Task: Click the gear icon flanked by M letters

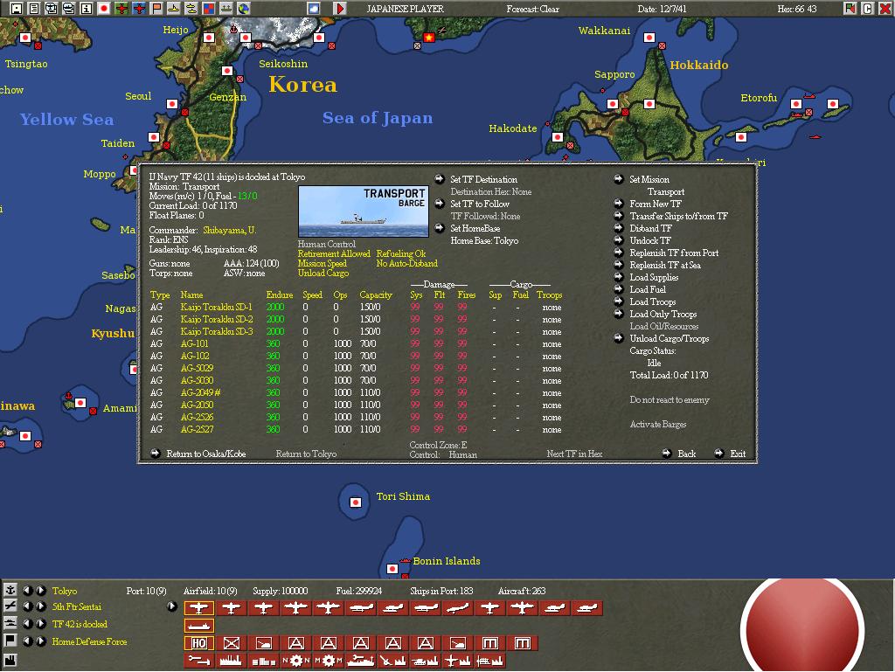Action: click(x=329, y=661)
